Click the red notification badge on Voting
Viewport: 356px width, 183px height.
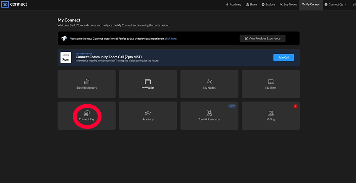[x=295, y=106]
